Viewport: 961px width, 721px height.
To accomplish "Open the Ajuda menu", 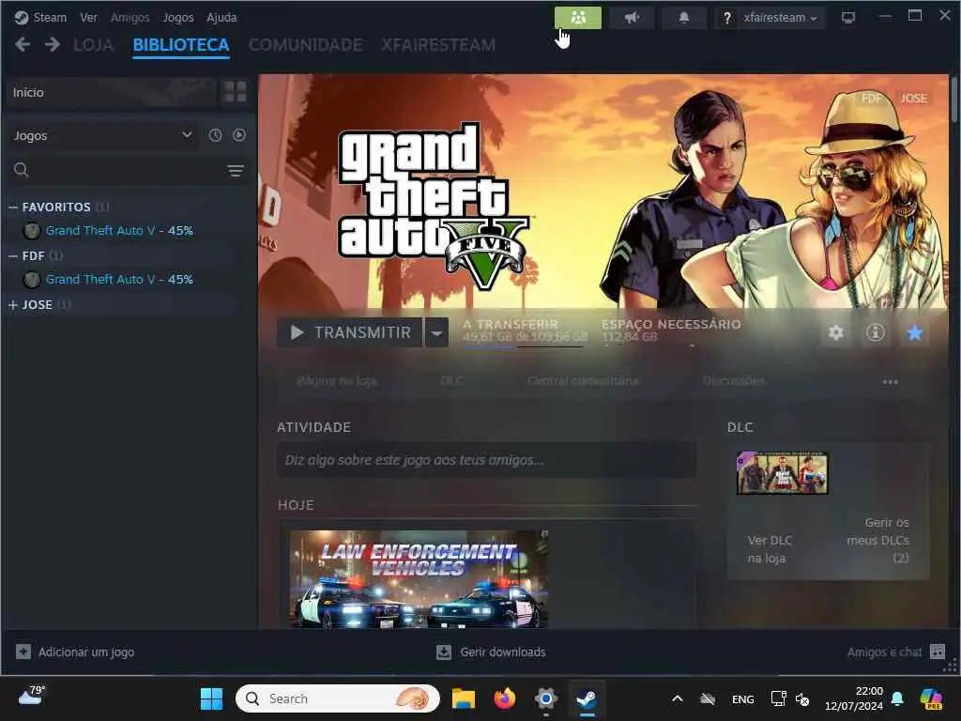I will pyautogui.click(x=221, y=17).
